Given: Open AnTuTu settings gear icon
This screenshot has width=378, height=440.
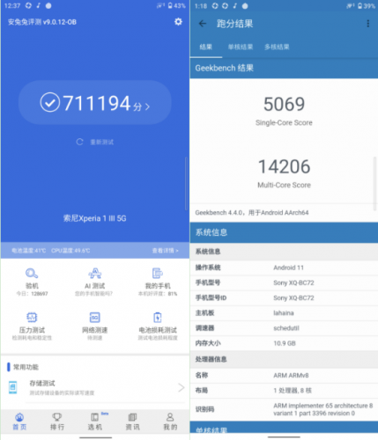Looking at the screenshot, I should 178,22.
